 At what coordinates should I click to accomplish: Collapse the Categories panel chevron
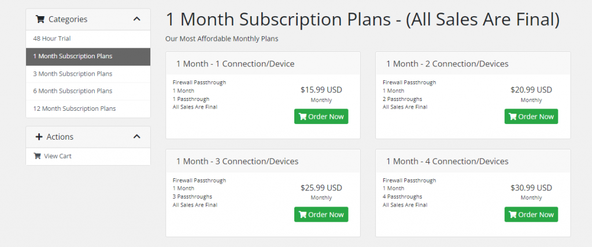136,19
